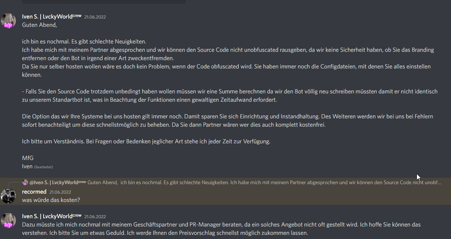
Task: Click the 21.06.2022 timestamp on the first message
Action: pos(95,17)
